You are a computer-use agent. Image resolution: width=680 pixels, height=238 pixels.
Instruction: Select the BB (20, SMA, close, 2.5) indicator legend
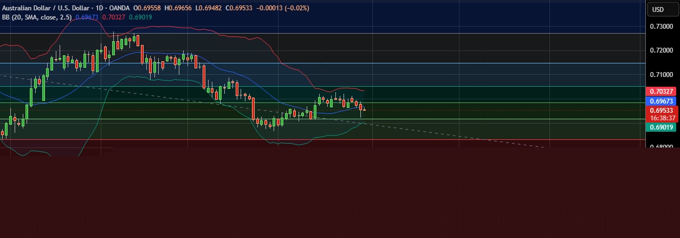point(36,17)
